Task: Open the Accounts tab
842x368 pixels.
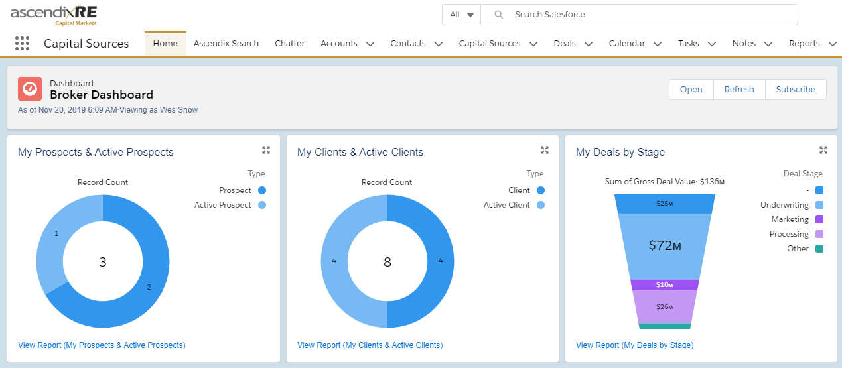Action: (339, 44)
